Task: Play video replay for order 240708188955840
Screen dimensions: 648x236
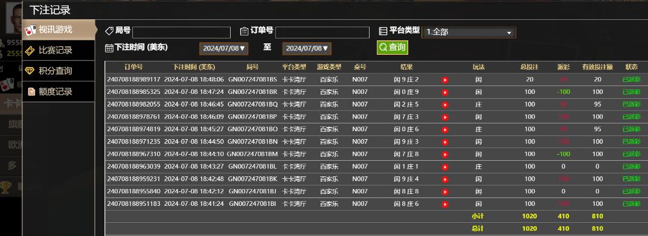Action: point(445,191)
